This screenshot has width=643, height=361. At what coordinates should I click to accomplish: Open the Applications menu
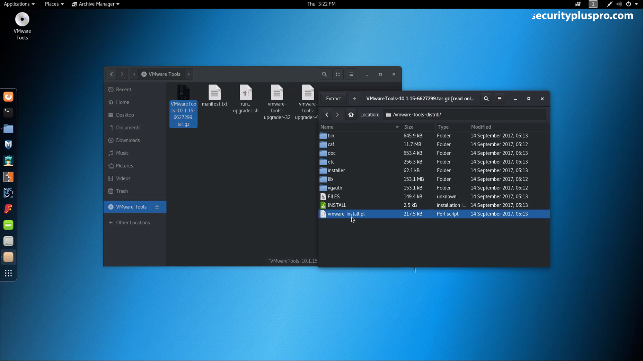17,4
